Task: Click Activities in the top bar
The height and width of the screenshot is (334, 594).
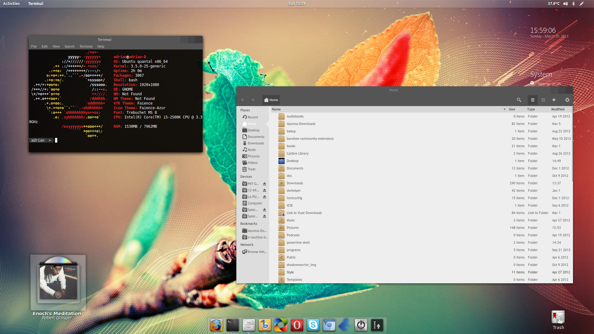Action: (x=11, y=4)
